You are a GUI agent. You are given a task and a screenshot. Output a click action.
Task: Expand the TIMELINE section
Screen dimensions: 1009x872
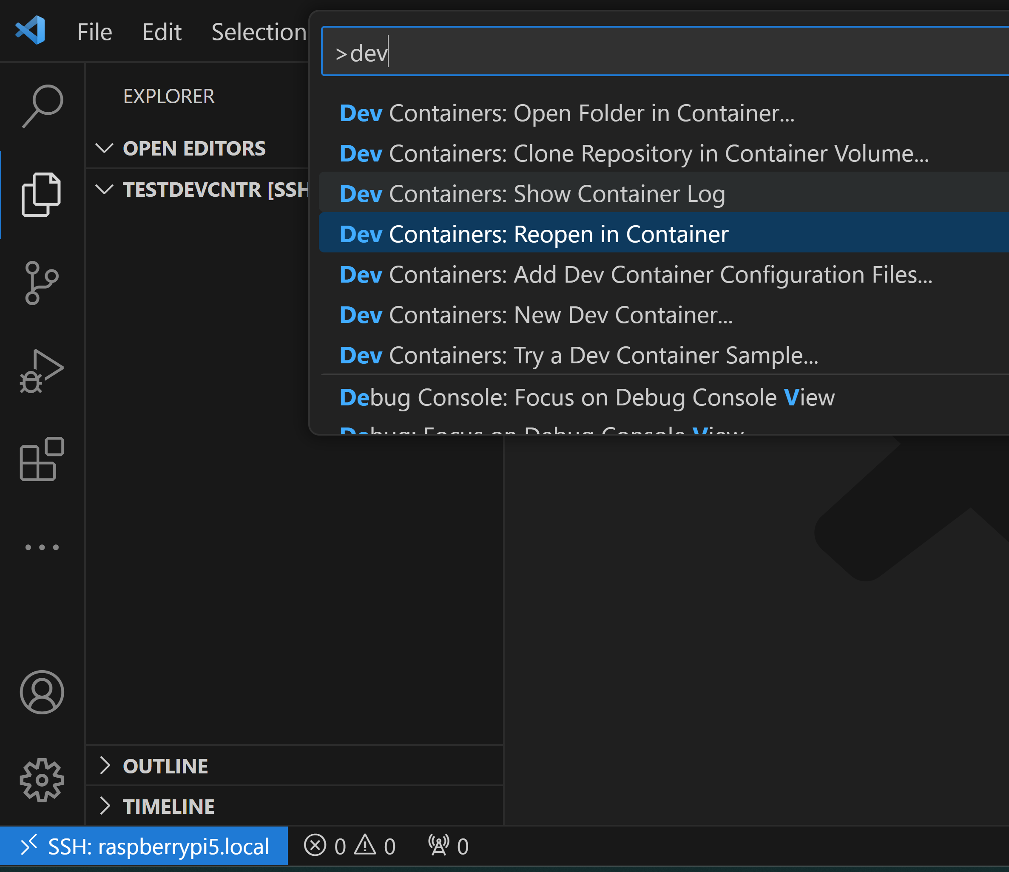point(294,806)
